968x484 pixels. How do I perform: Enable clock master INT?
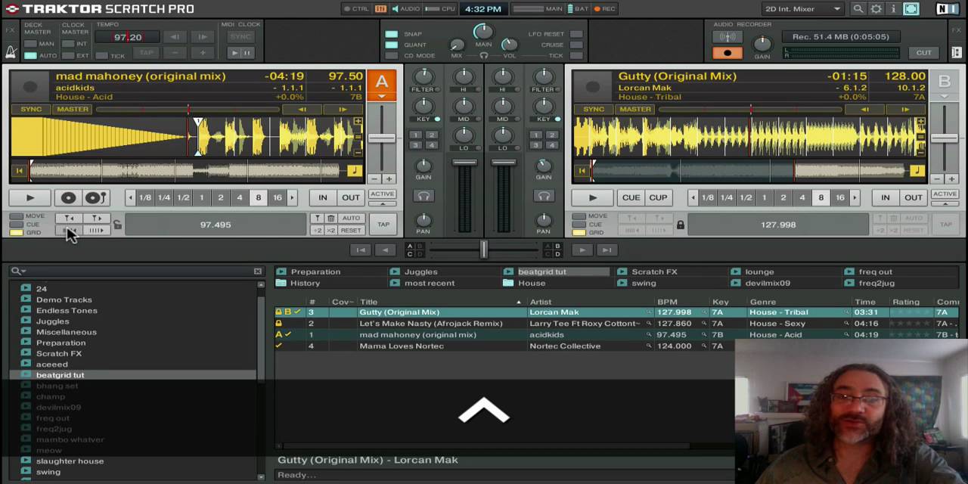68,44
